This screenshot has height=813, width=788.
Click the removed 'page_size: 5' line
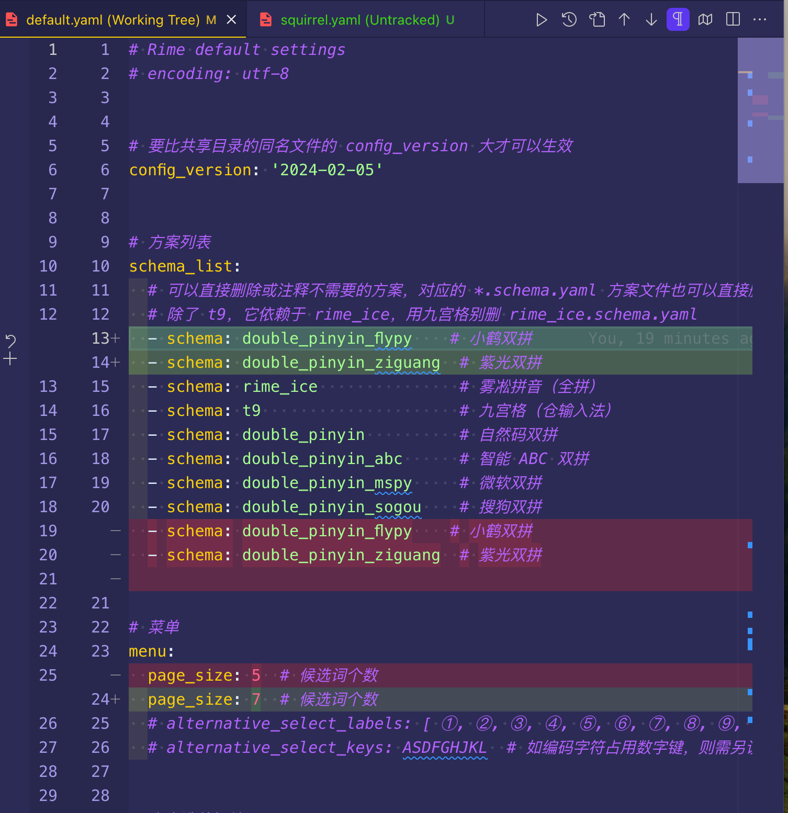click(x=441, y=675)
